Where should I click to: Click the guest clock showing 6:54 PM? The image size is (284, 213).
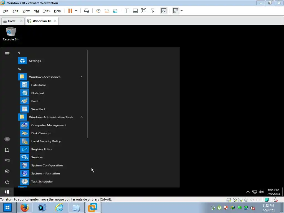(x=273, y=192)
